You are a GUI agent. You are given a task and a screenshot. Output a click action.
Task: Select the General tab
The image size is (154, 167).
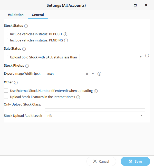coord(38,15)
